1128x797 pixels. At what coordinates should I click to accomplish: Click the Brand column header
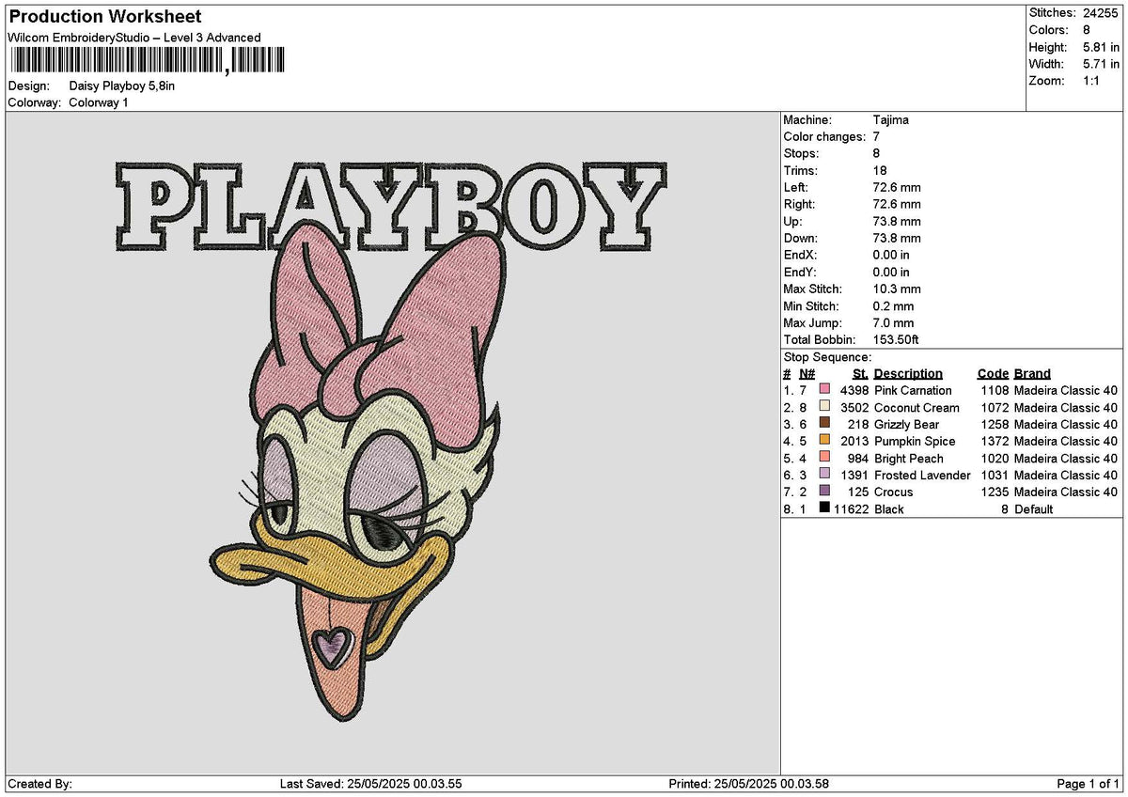click(1032, 373)
